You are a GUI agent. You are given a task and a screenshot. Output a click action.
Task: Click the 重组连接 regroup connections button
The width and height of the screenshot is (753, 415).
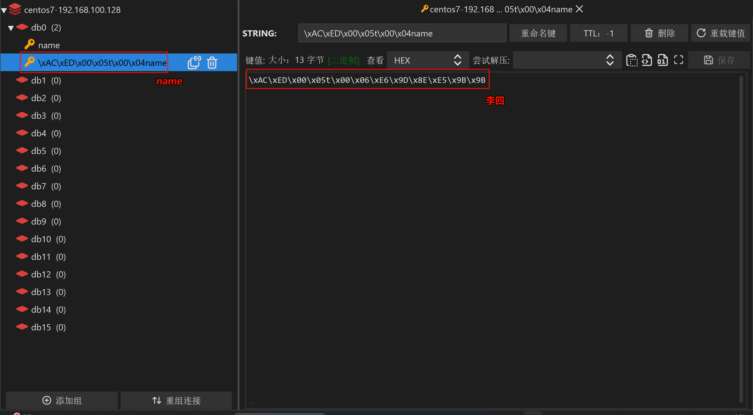[176, 400]
